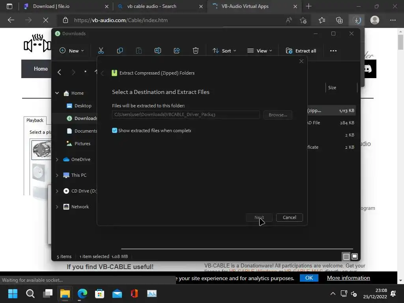Open Edge Settings and more menu

393,20
